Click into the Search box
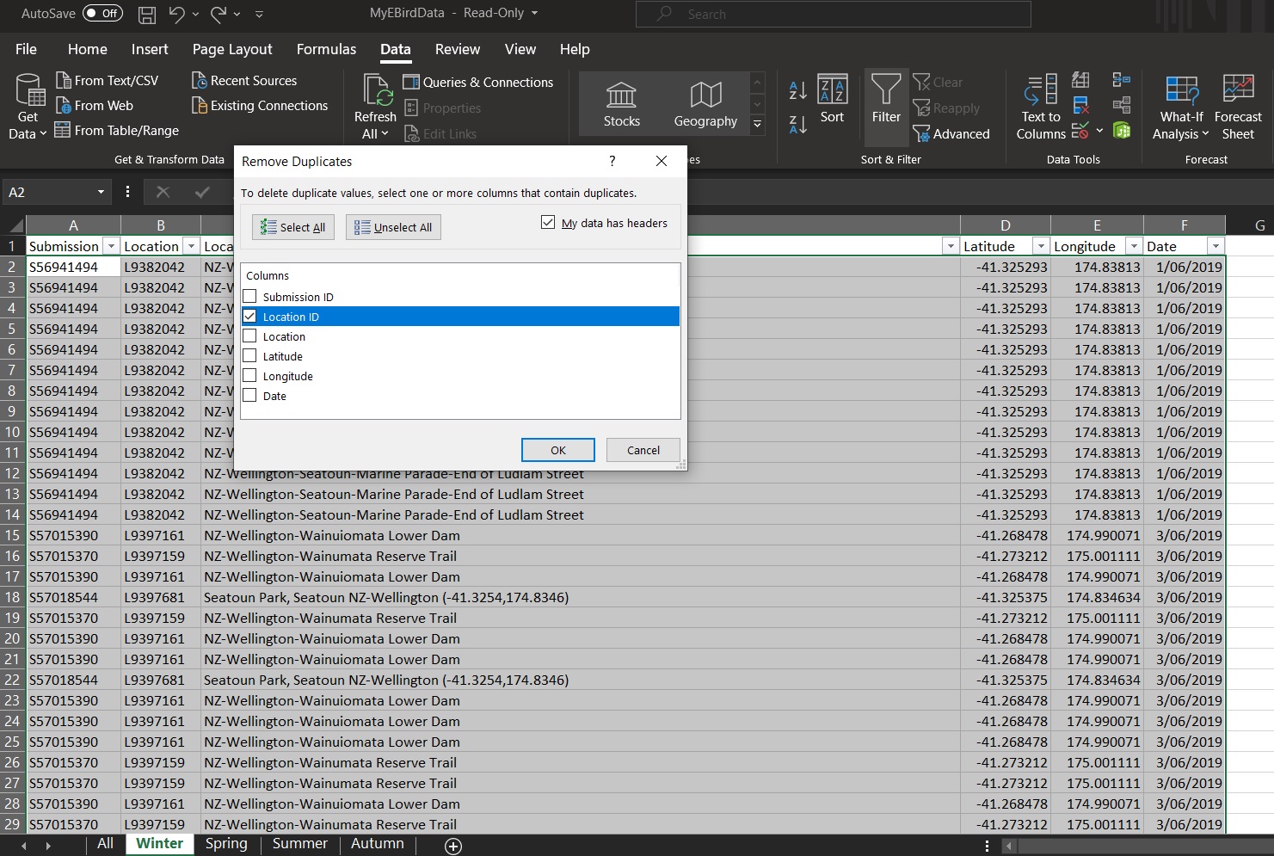The width and height of the screenshot is (1274, 856). [x=833, y=14]
